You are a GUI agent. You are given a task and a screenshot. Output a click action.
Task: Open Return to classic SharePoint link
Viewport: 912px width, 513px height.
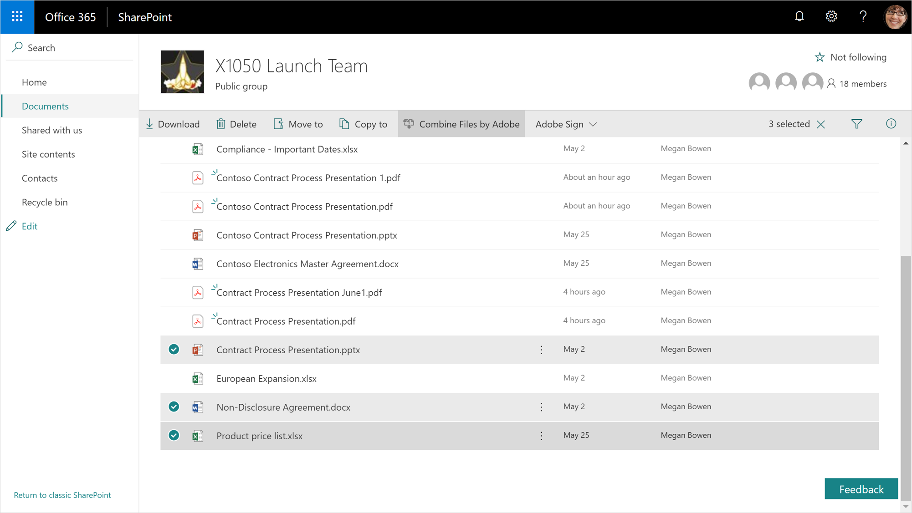click(x=62, y=495)
